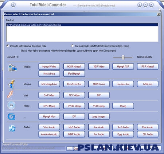The width and height of the screenshot is (164, 154).
Task: Choose DVD Mpeg output format
Action: tap(49, 106)
